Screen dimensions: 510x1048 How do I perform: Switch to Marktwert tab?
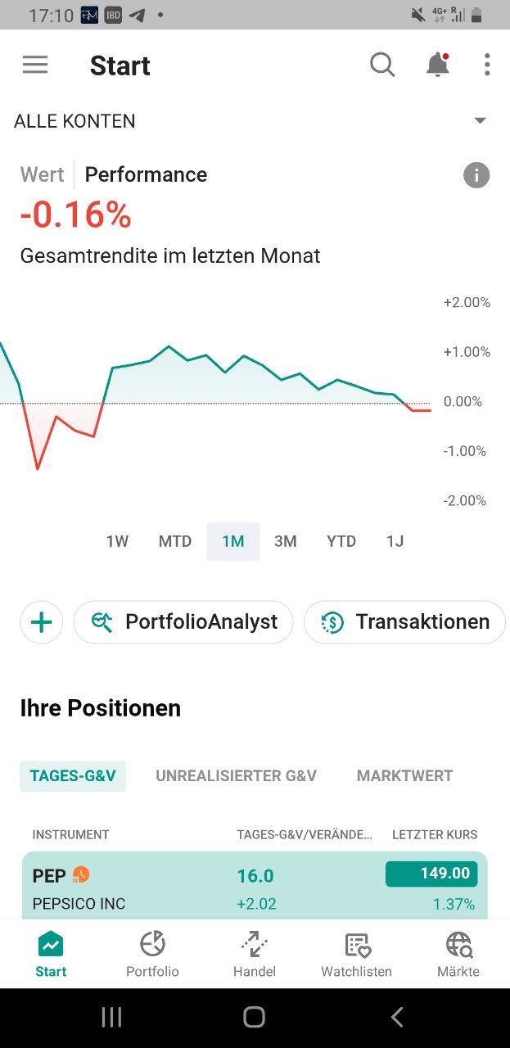pyautogui.click(x=404, y=775)
